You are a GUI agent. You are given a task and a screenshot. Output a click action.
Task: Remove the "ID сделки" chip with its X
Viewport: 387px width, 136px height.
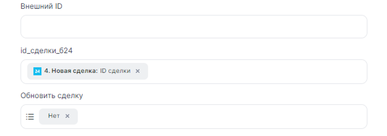138,71
